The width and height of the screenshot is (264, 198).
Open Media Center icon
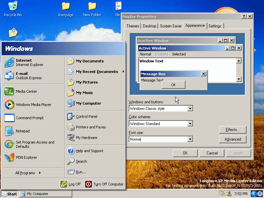[x=9, y=91]
